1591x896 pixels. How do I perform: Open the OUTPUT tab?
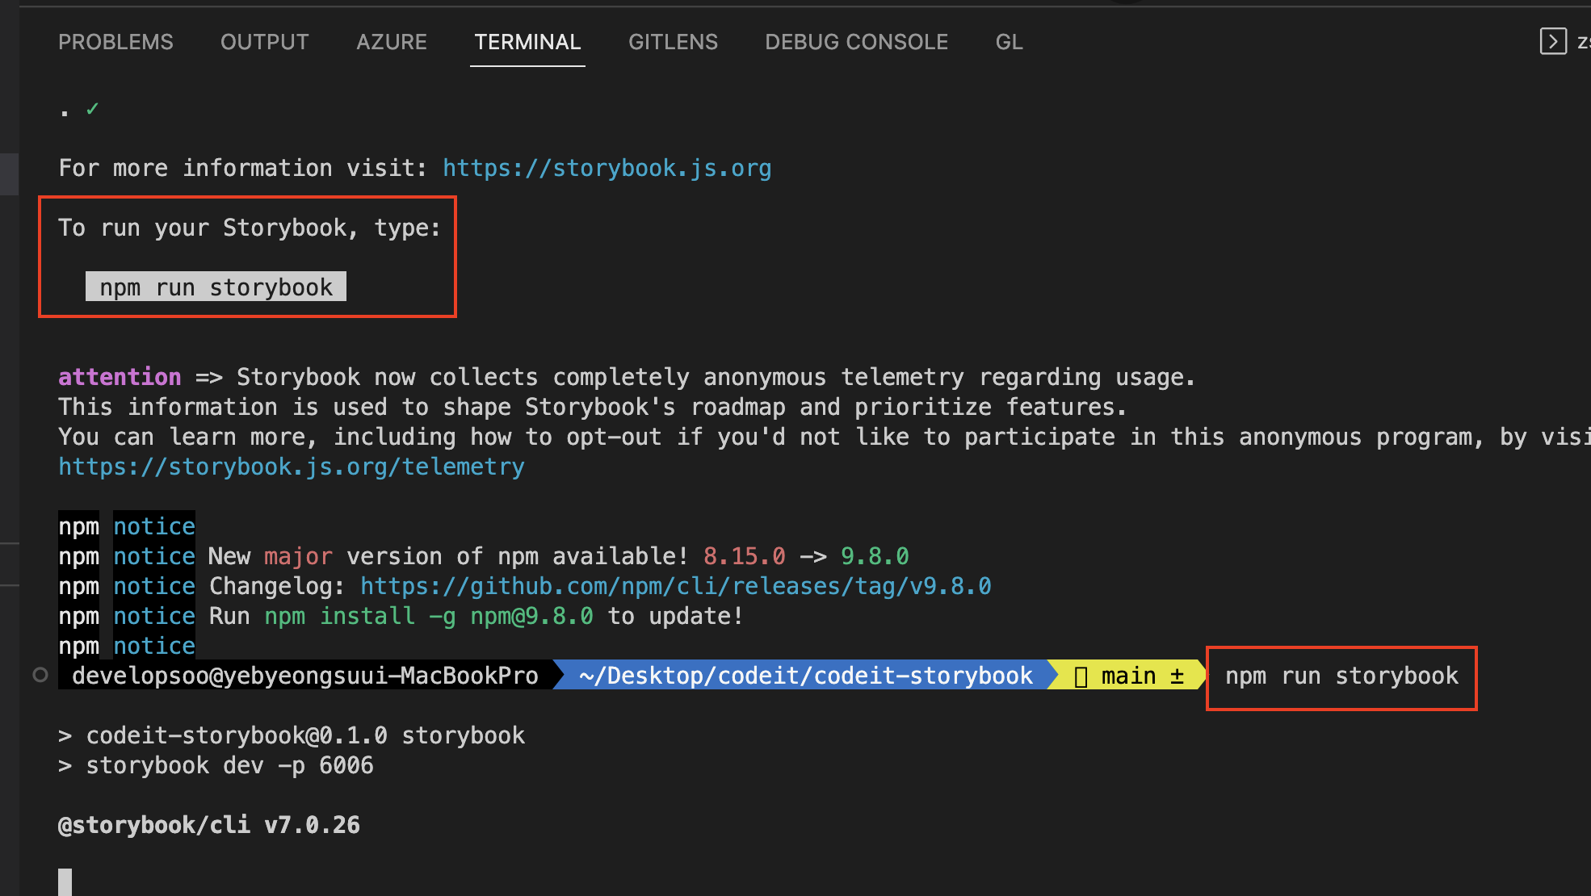pos(265,42)
